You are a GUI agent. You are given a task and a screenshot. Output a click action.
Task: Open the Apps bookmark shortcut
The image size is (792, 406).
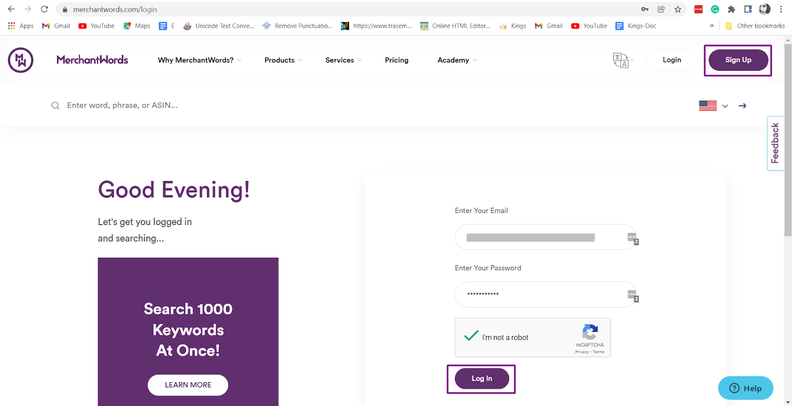pyautogui.click(x=21, y=26)
